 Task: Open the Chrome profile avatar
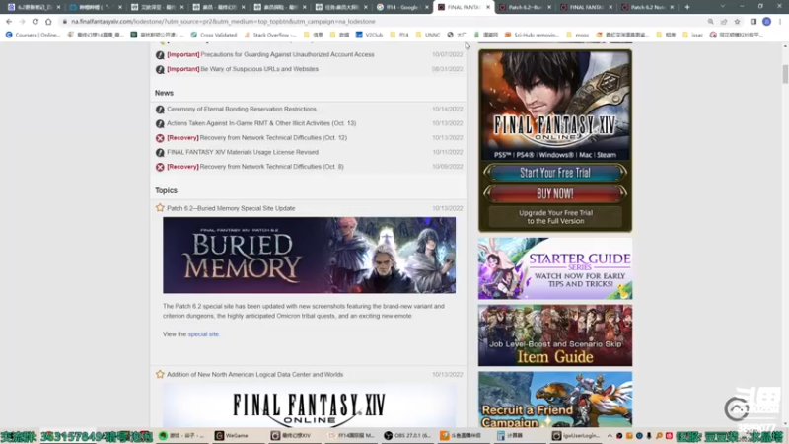tap(767, 22)
